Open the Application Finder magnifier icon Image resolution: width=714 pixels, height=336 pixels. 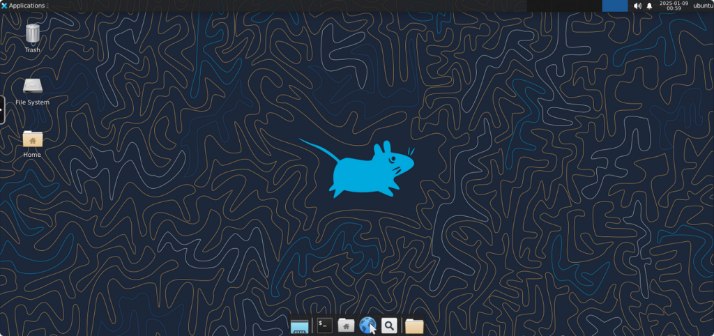click(x=389, y=326)
